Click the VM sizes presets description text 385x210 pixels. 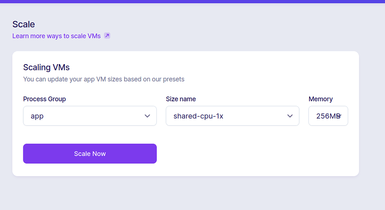coord(104,79)
